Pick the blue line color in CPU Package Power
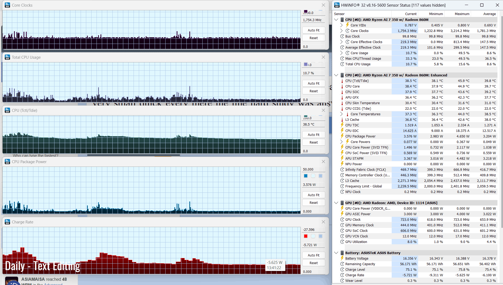This screenshot has width=503, height=285. 306,176
